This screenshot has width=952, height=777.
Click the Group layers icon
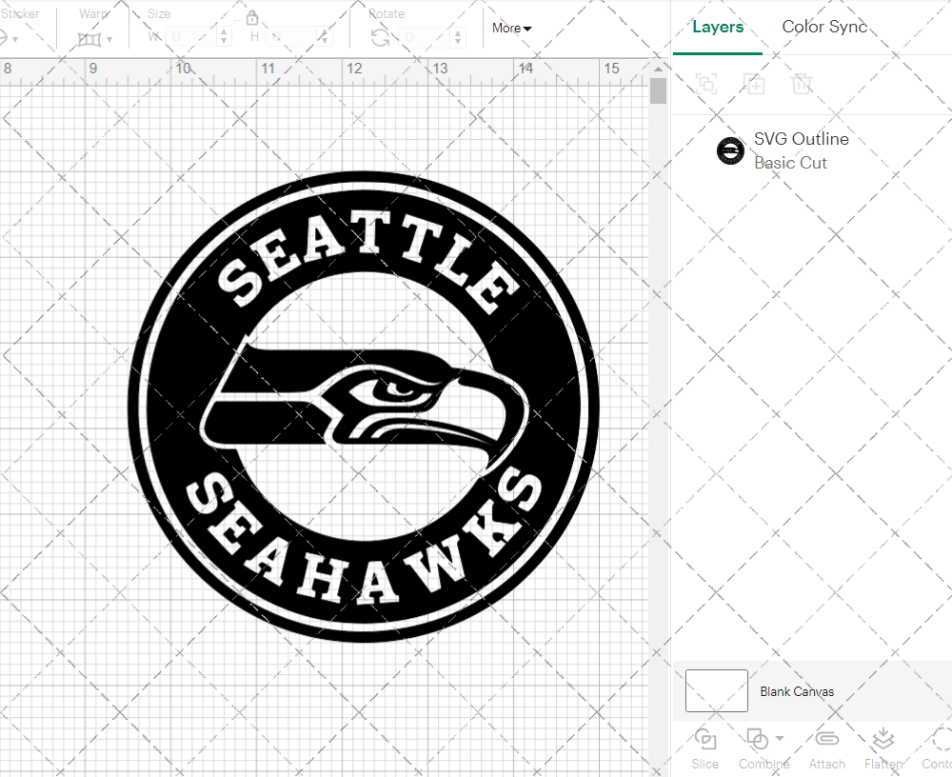[706, 84]
